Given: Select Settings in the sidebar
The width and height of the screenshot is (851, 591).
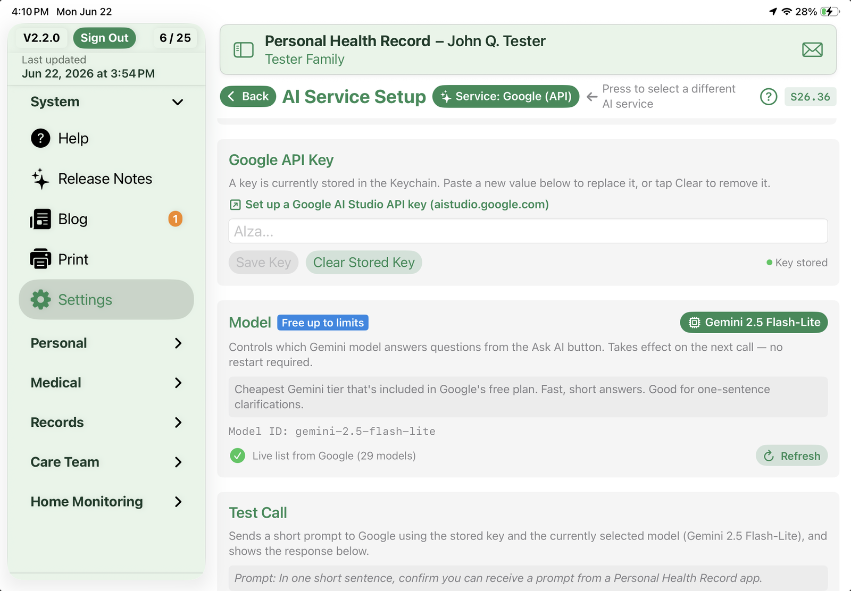Looking at the screenshot, I should [106, 300].
